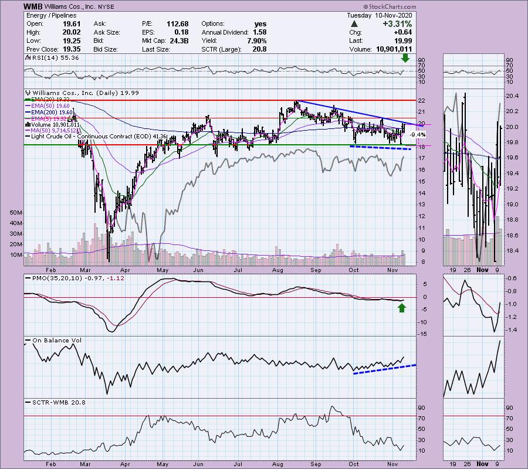
Task: Click the Mkt Cap value 24.3B
Action: tap(178, 40)
